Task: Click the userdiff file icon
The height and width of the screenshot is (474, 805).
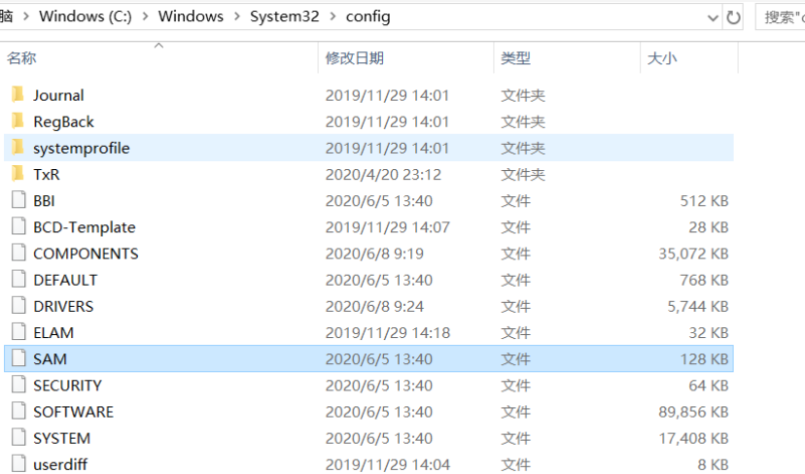Action: coord(18,463)
